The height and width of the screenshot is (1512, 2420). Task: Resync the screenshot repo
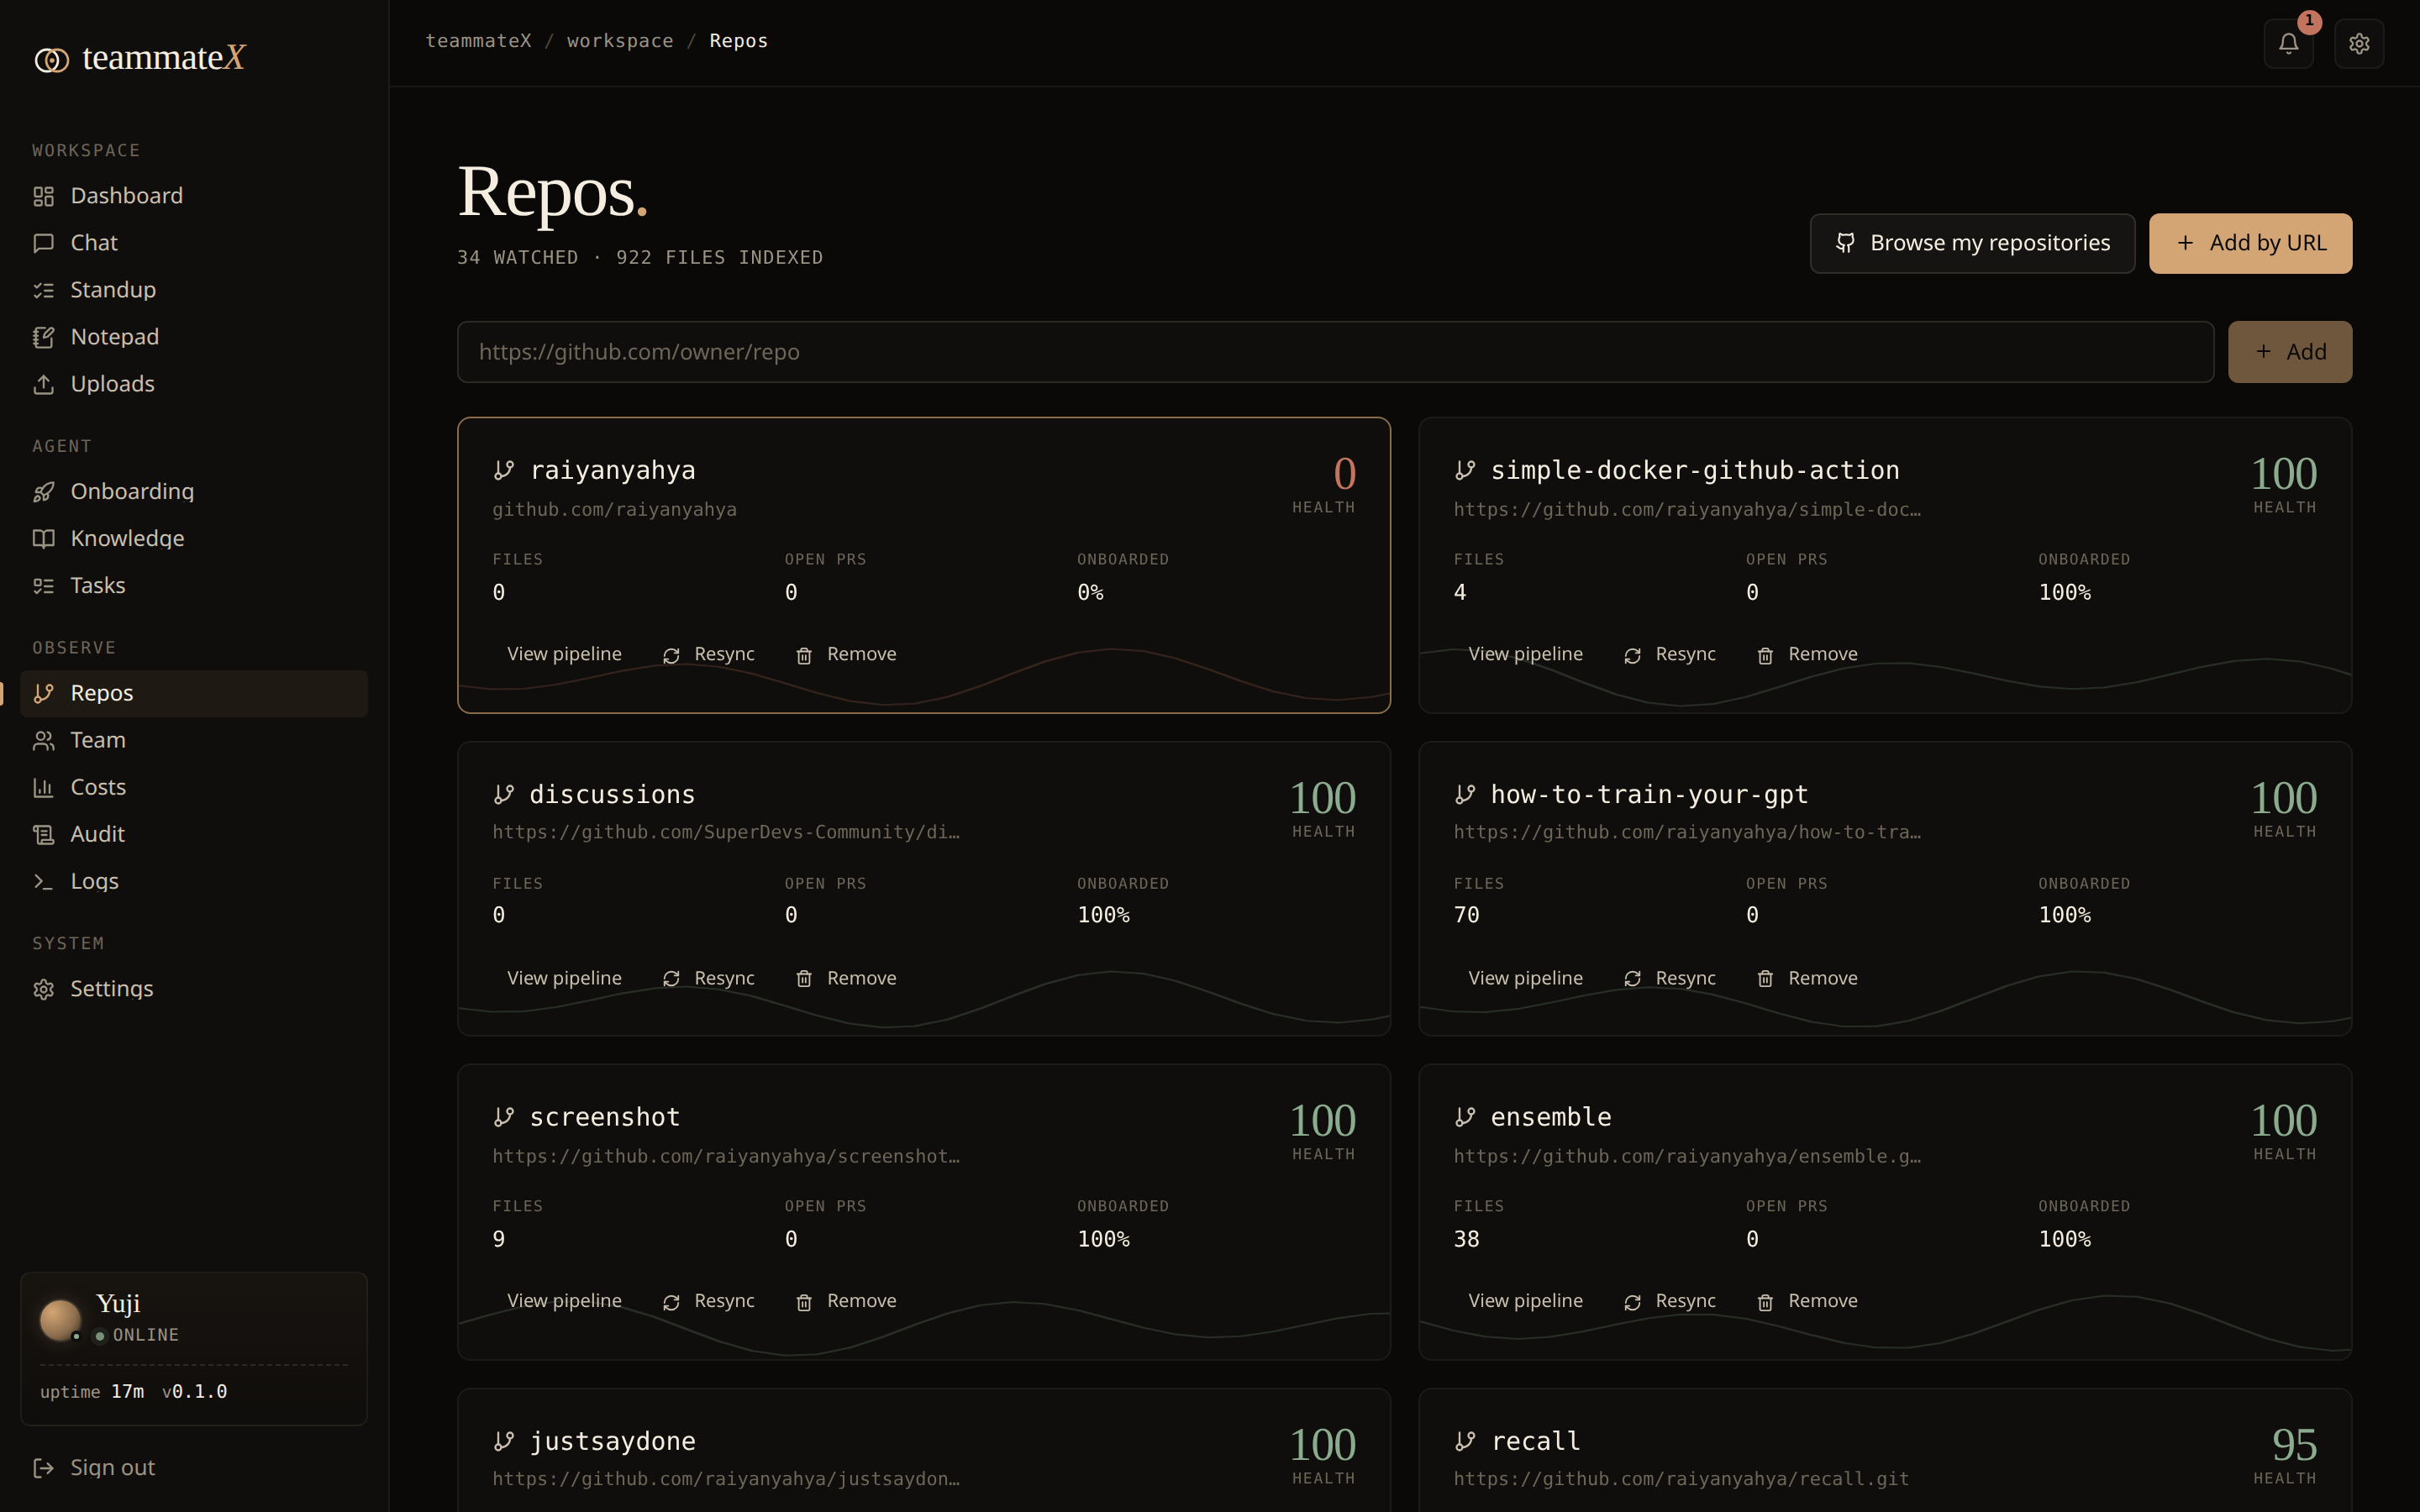pos(709,1301)
